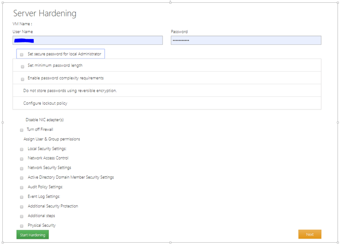Select the Assign User & Group permissions label

(51, 139)
